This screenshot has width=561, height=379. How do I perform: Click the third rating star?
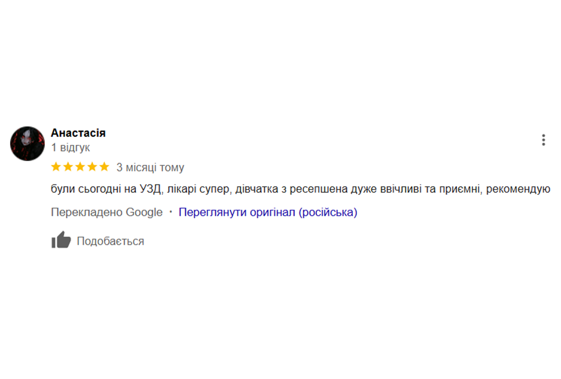(x=80, y=167)
